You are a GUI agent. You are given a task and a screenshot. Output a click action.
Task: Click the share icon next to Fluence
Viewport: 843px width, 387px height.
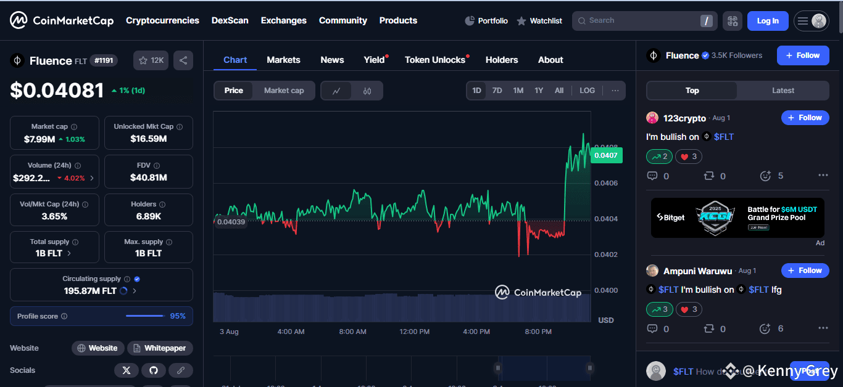(x=183, y=60)
